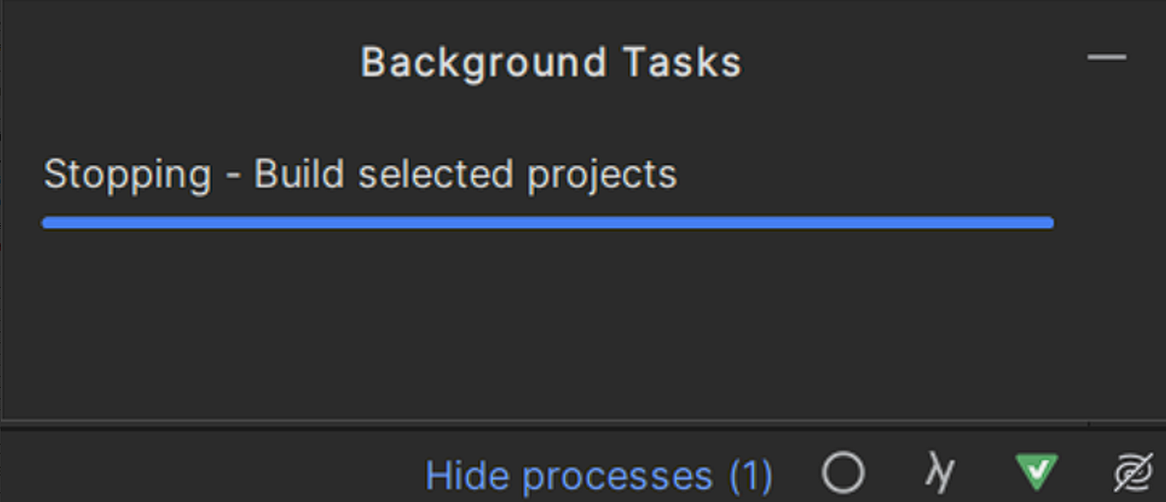This screenshot has height=502, width=1166.
Task: Minimize the Background Tasks popup
Action: point(1107,57)
